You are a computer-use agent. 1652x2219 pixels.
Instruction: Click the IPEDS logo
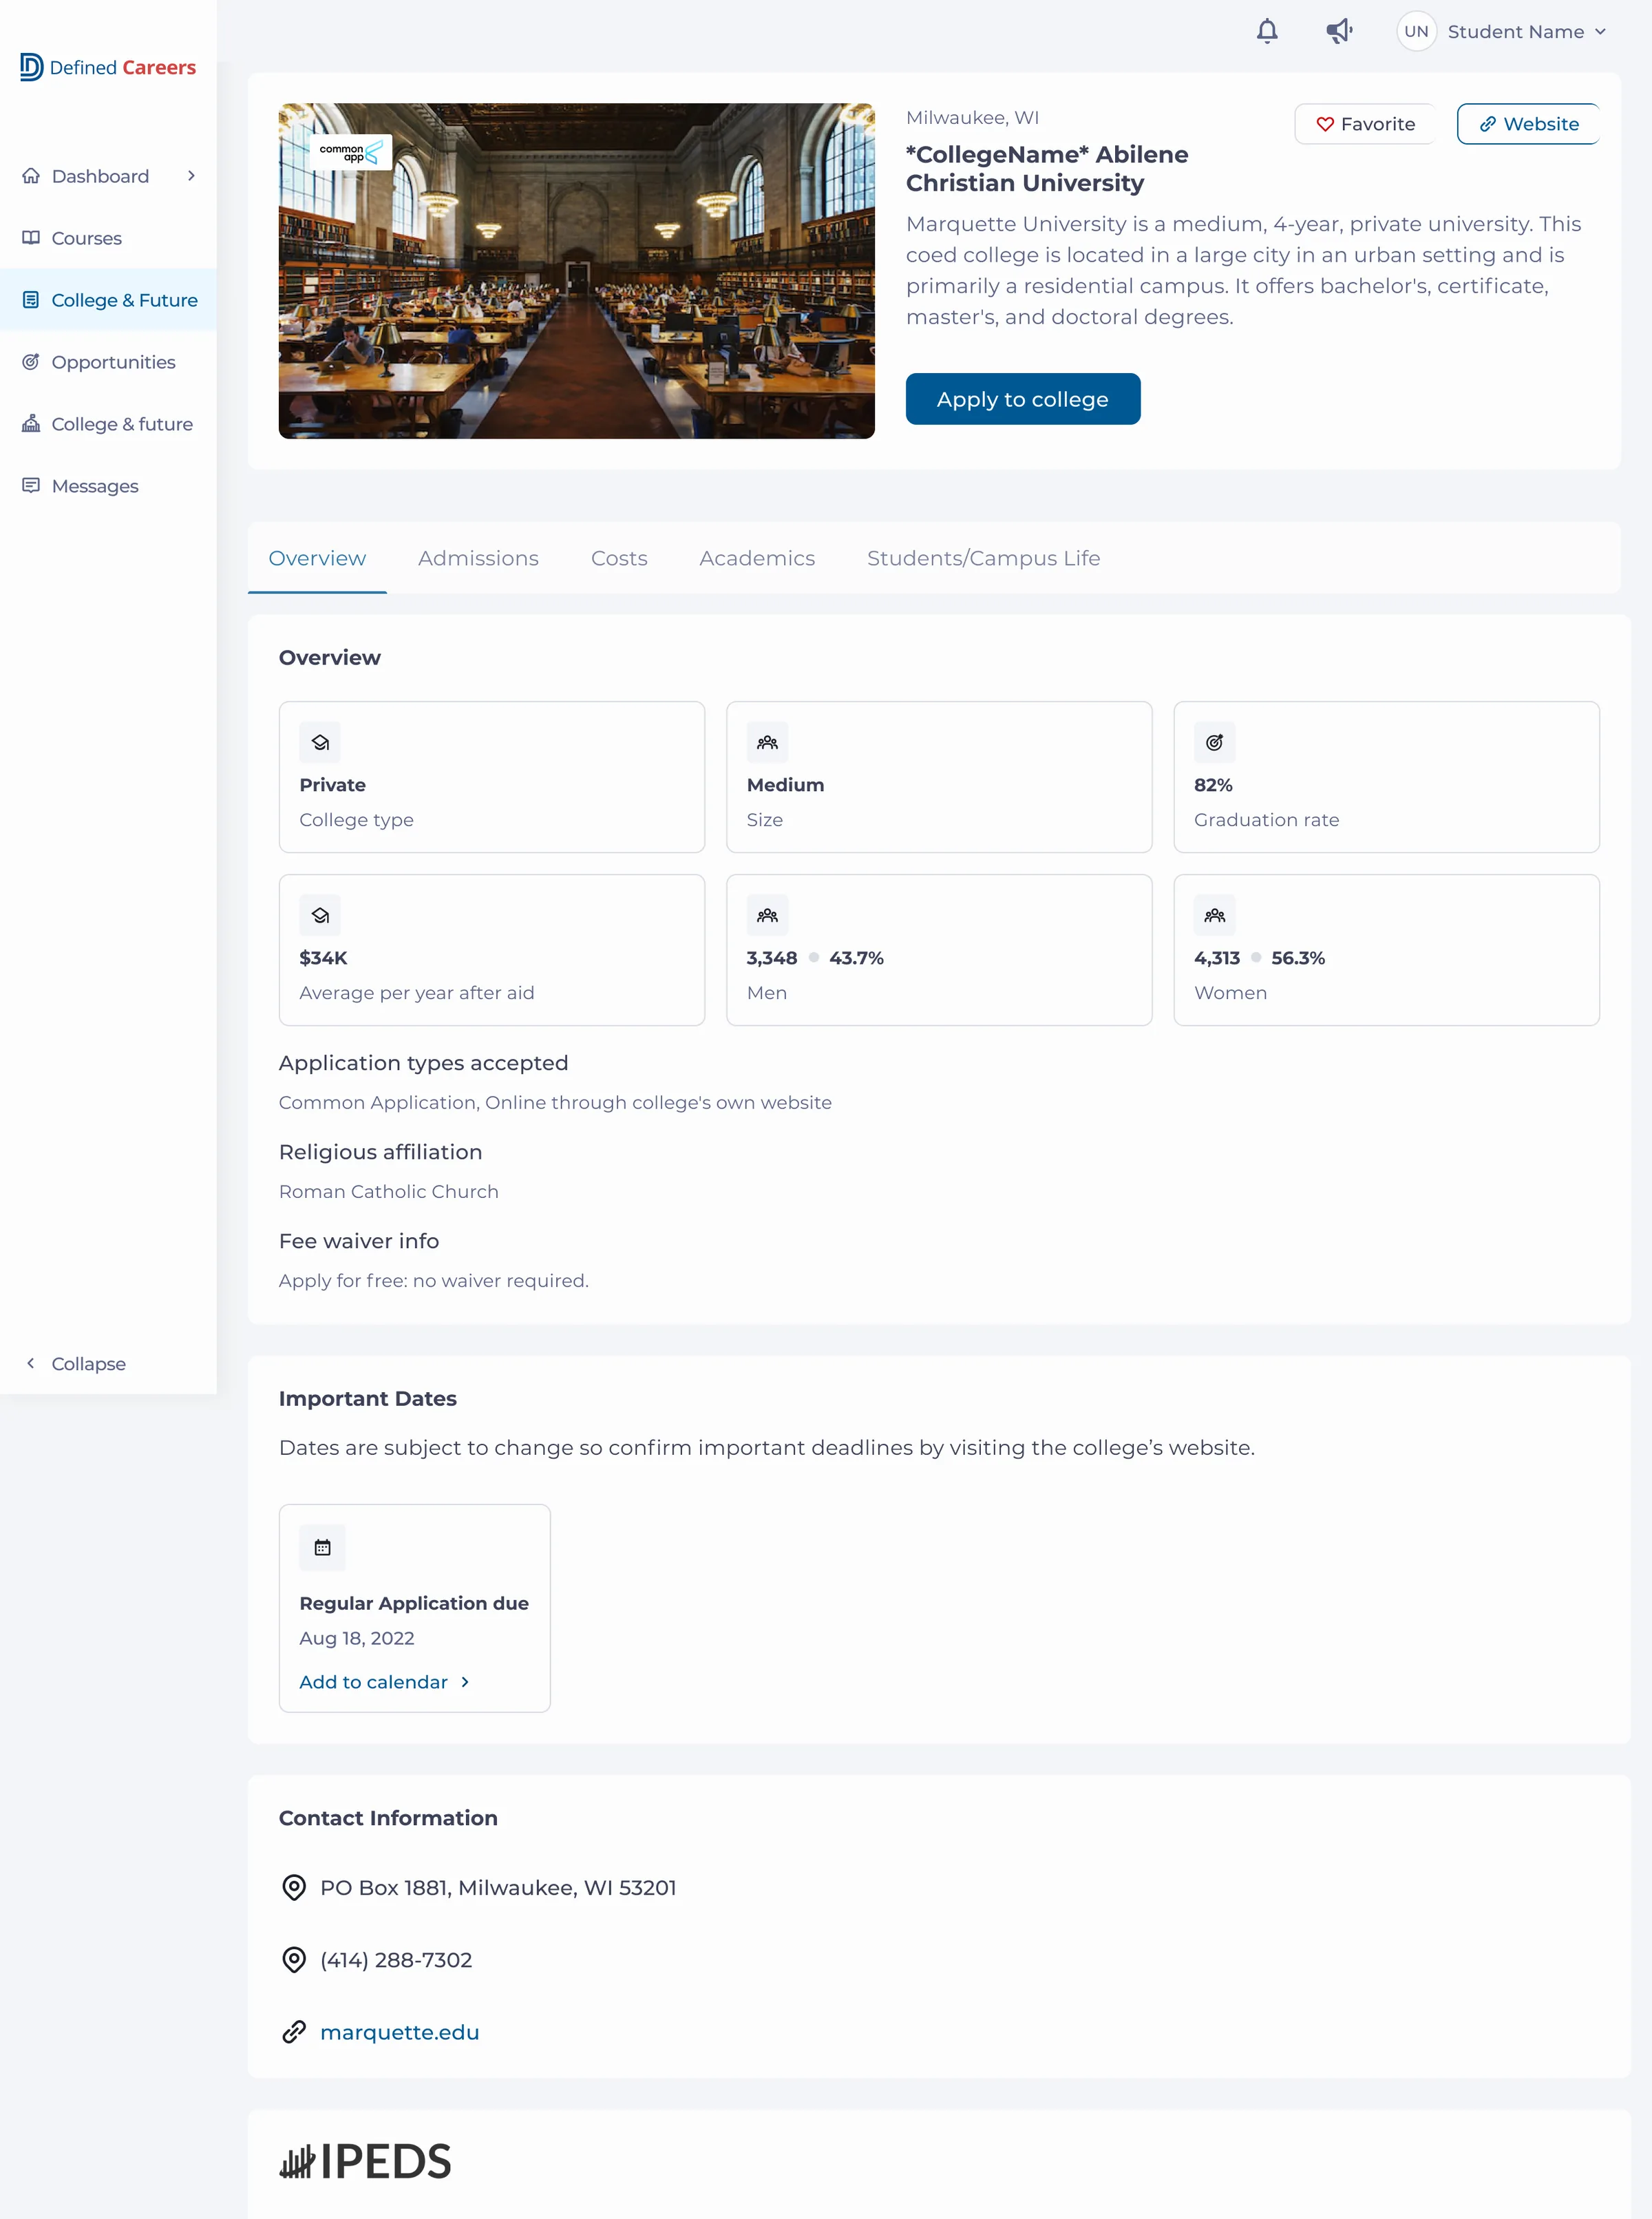365,2161
